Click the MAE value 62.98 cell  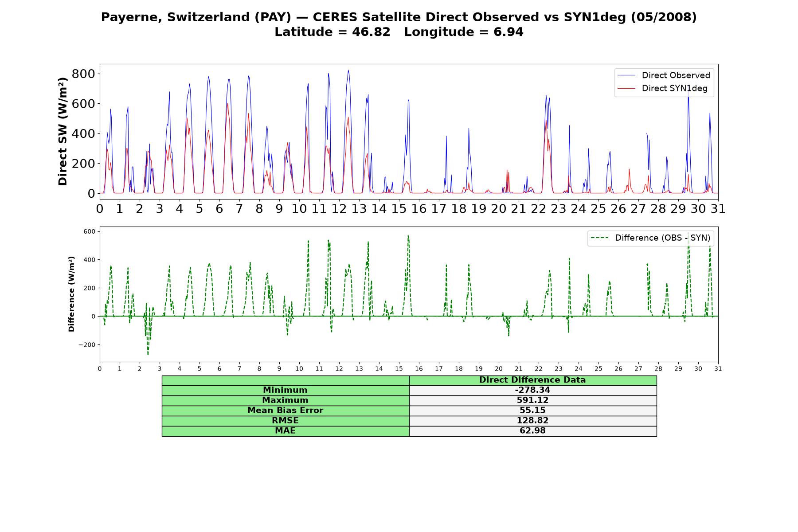[x=532, y=431]
